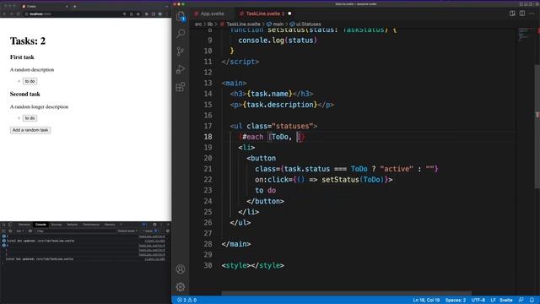Image resolution: width=540 pixels, height=304 pixels.
Task: Toggle the DevTools device toolbar
Action: tap(10, 225)
